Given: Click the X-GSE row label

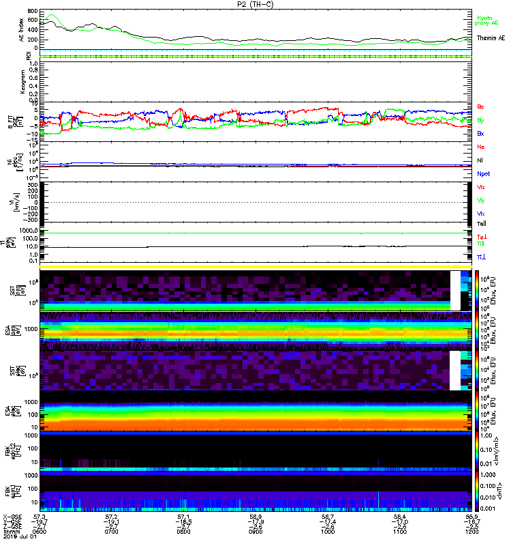Looking at the screenshot, I should [12, 517].
